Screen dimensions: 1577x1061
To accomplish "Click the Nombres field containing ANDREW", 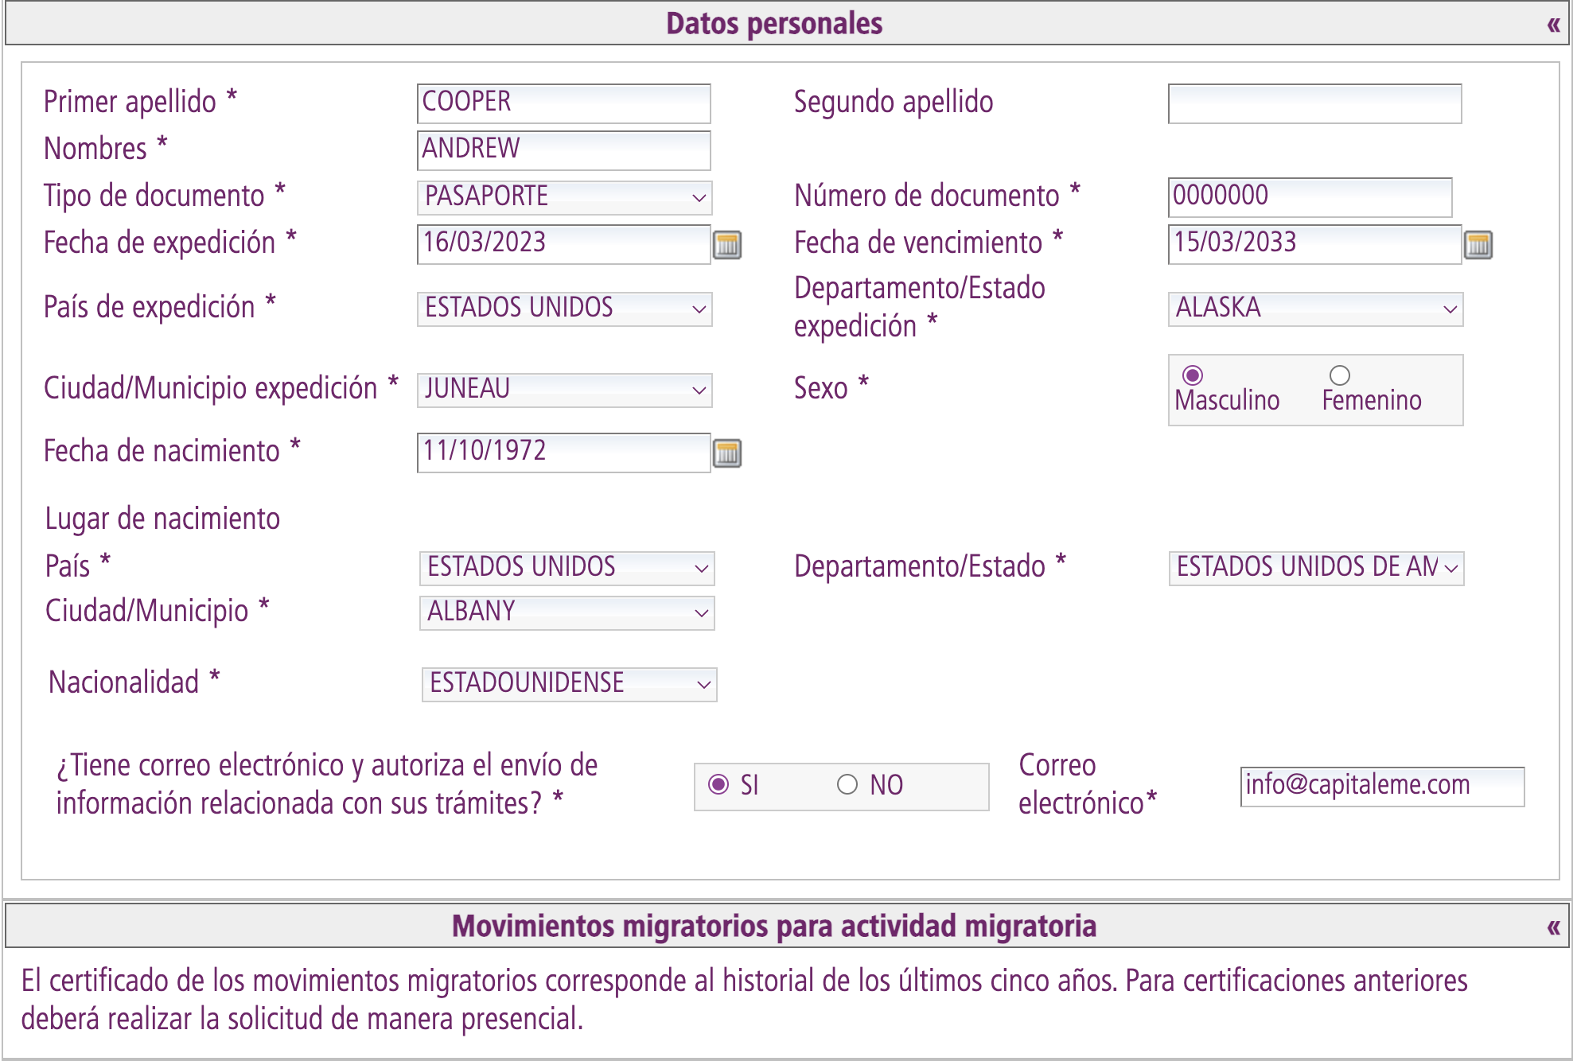I will pos(563,150).
